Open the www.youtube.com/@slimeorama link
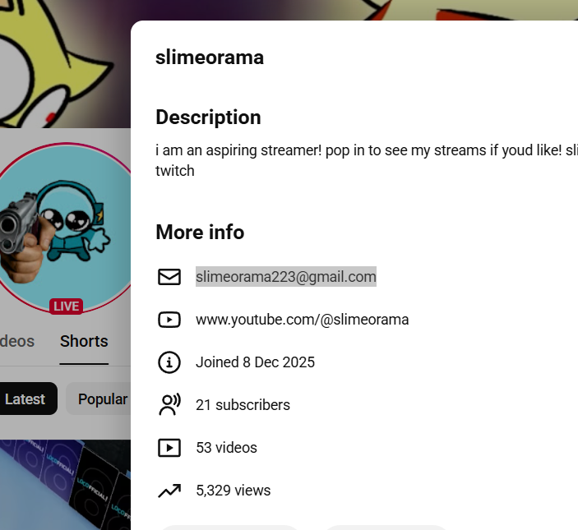This screenshot has height=530, width=578. (303, 320)
